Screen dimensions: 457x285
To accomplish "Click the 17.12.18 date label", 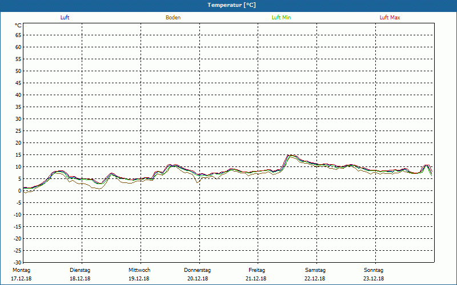I will click(21, 279).
